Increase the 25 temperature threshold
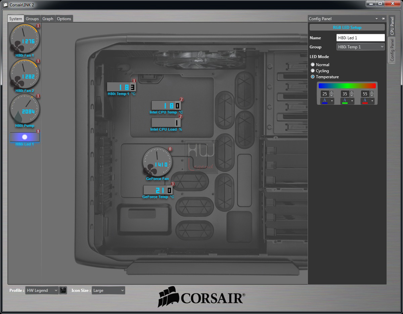The width and height of the screenshot is (403, 314). pyautogui.click(x=331, y=92)
